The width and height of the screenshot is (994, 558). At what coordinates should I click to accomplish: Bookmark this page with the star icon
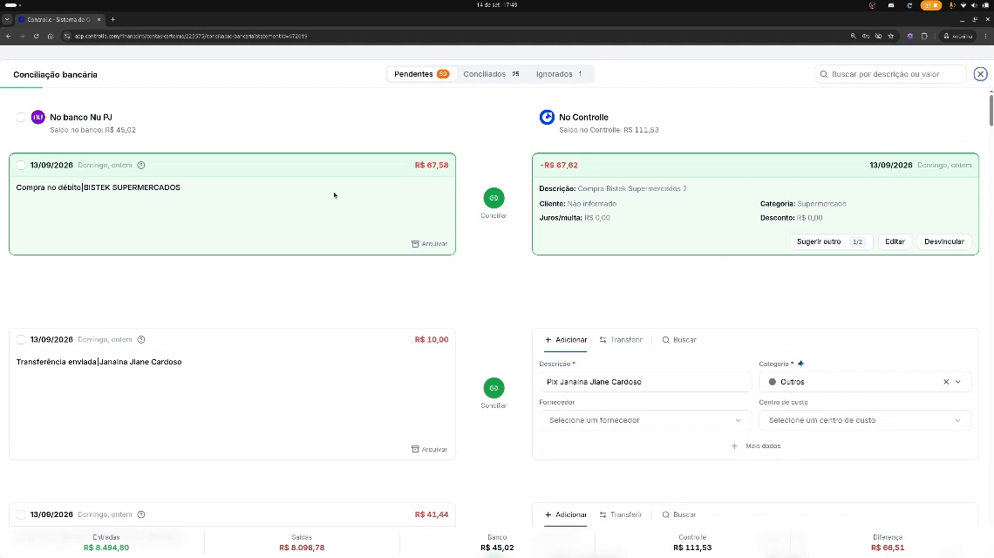tap(890, 36)
